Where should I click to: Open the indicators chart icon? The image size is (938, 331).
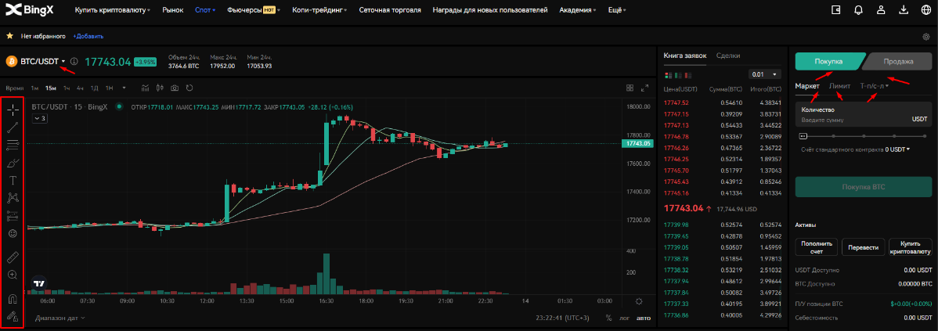coord(146,88)
